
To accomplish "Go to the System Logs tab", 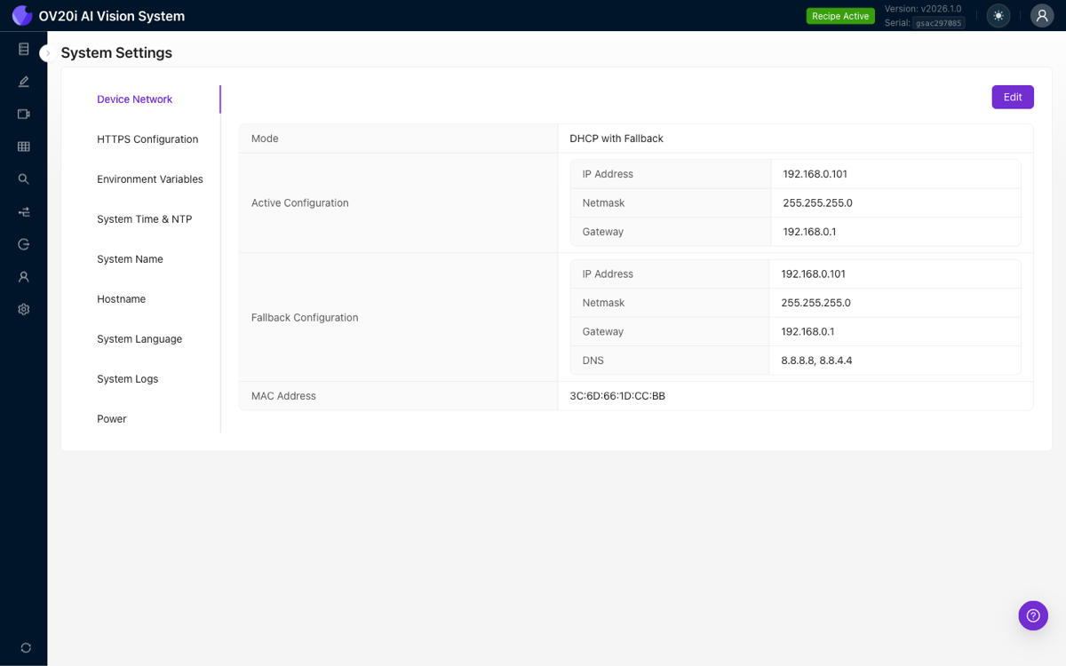I will coord(127,379).
